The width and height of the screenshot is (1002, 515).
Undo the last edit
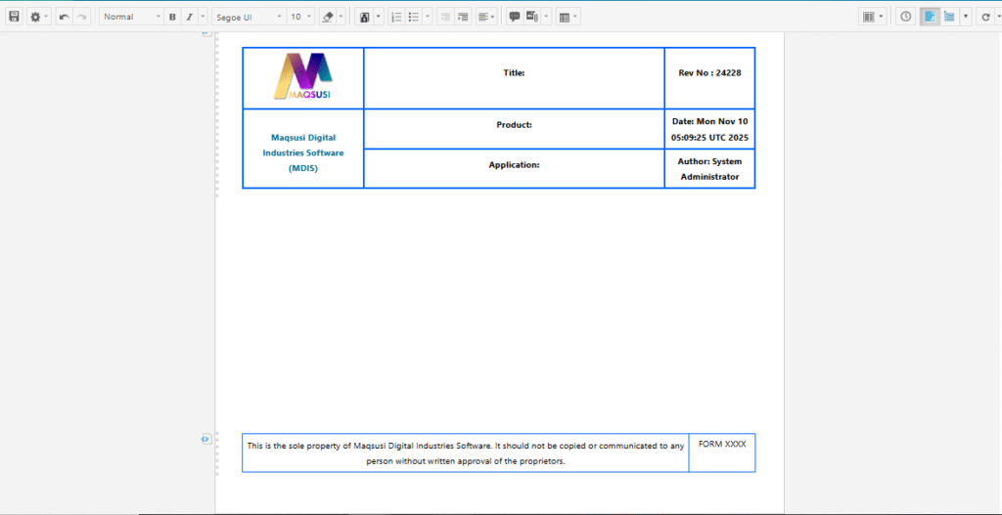64,17
